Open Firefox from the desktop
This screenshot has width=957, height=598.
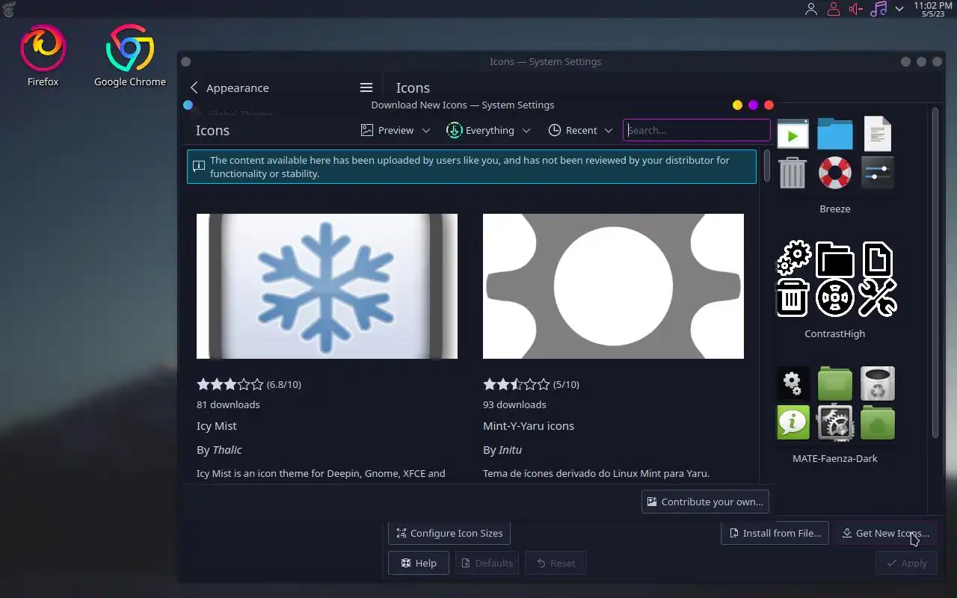coord(43,56)
